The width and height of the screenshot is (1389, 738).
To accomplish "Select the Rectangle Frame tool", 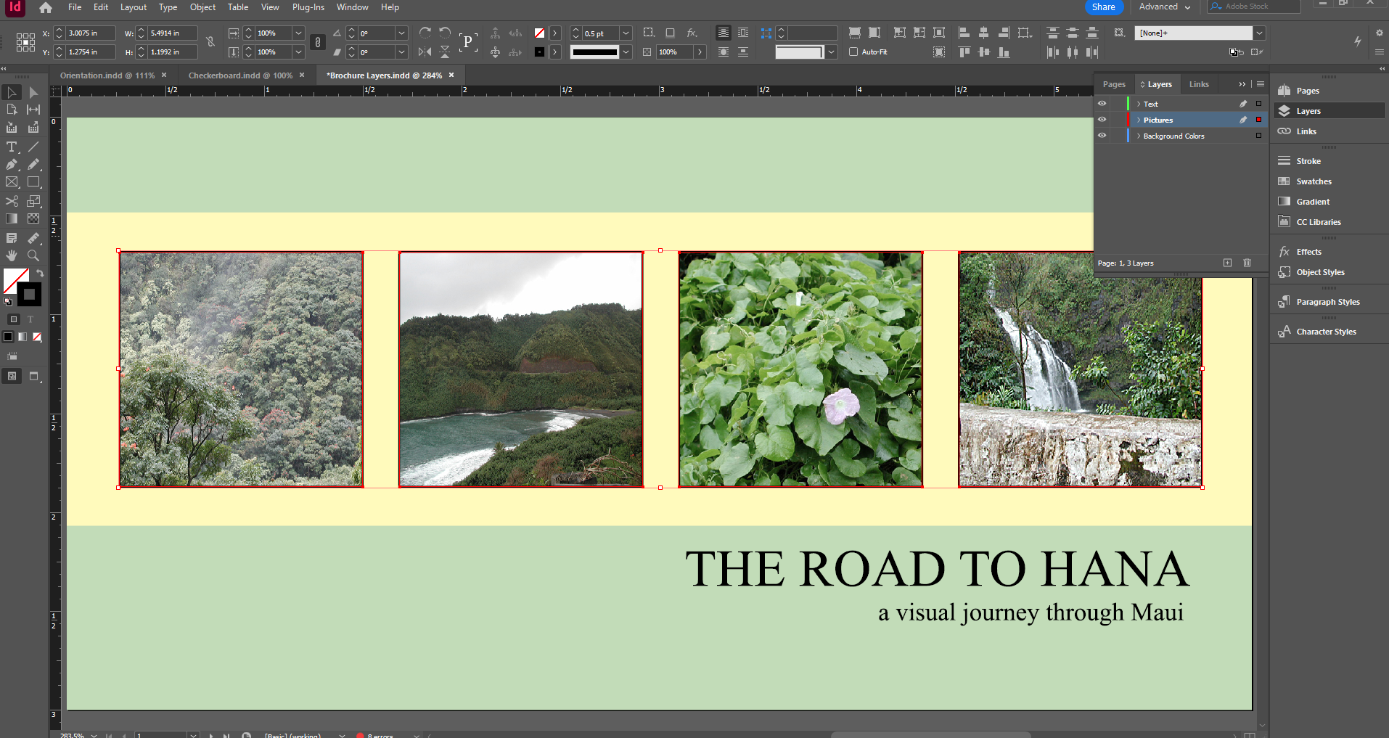I will (x=12, y=182).
